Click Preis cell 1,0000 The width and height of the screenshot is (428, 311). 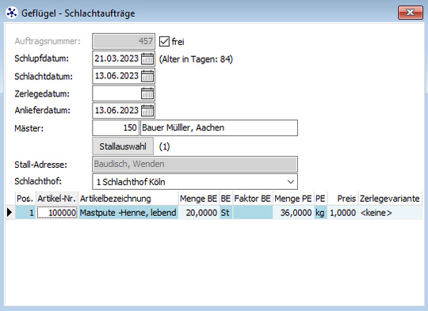343,213
